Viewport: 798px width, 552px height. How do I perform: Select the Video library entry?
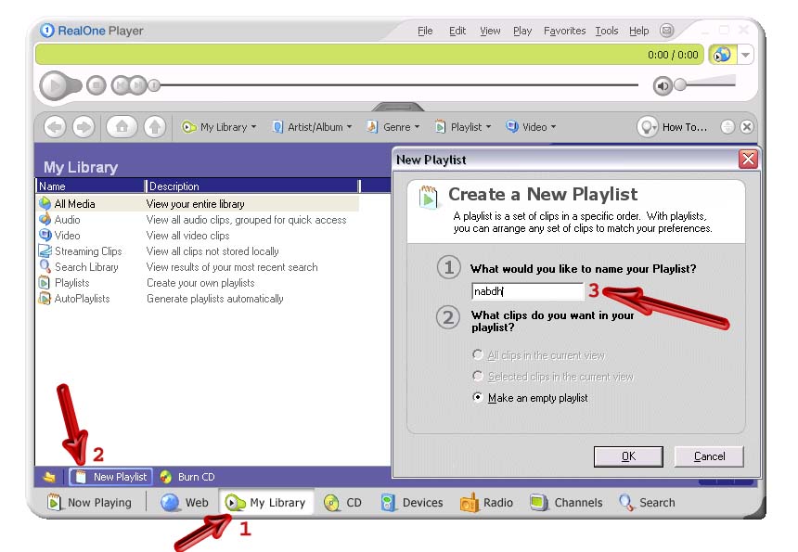pos(198,236)
